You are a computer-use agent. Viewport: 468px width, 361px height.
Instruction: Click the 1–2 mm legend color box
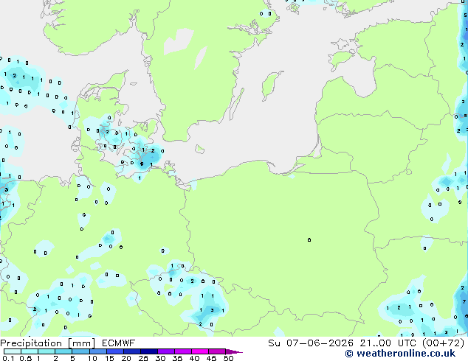point(47,351)
